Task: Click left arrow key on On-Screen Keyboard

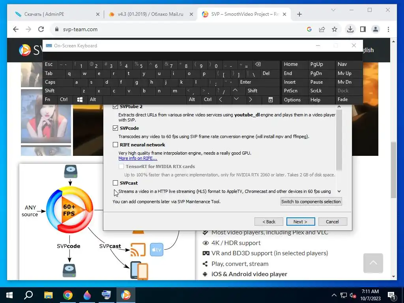Action: [221, 99]
